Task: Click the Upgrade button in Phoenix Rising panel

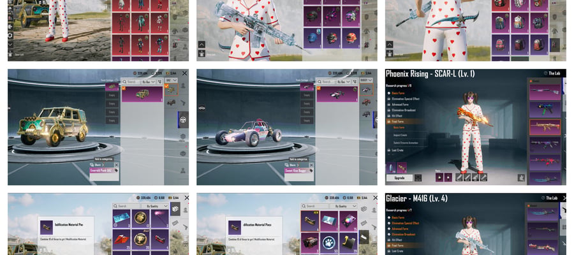Action: coord(399,177)
